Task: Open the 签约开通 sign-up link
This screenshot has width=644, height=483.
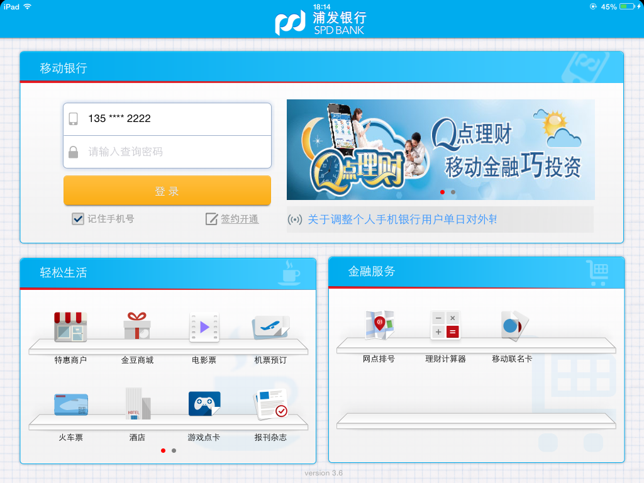Action: point(240,219)
